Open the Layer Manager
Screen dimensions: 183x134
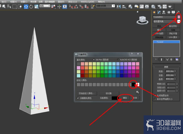coord(130,6)
